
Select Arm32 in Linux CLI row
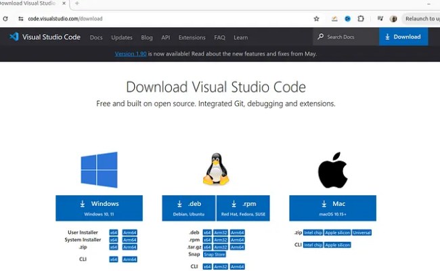click(221, 266)
